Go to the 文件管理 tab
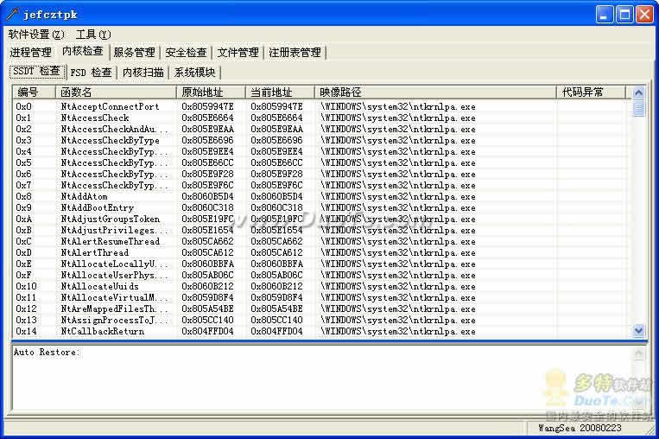The height and width of the screenshot is (439, 659). point(238,53)
